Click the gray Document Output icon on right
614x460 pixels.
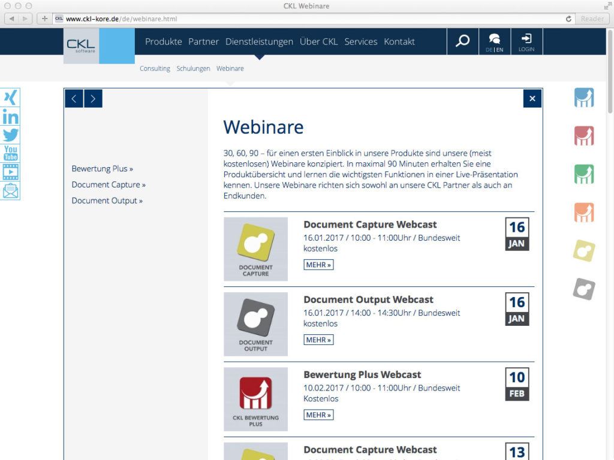[583, 289]
